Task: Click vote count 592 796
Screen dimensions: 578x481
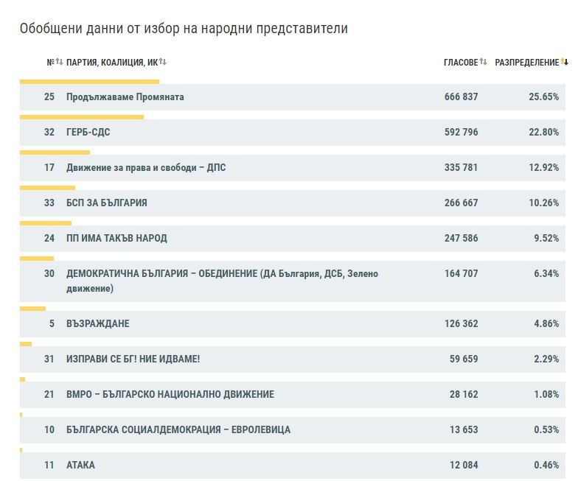Action: [x=462, y=133]
